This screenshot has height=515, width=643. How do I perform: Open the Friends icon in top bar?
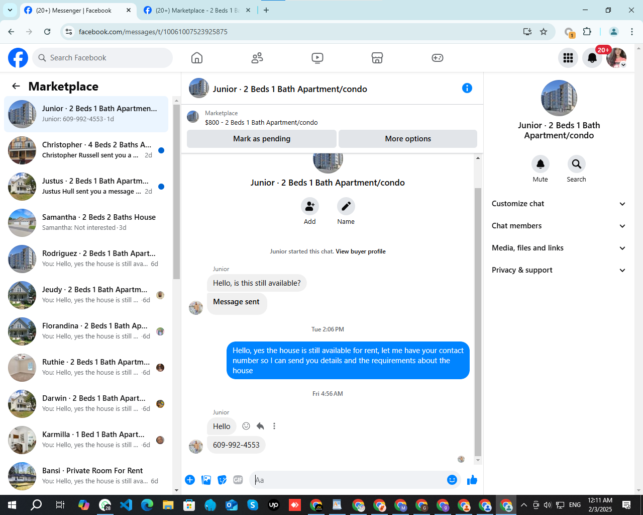[257, 58]
